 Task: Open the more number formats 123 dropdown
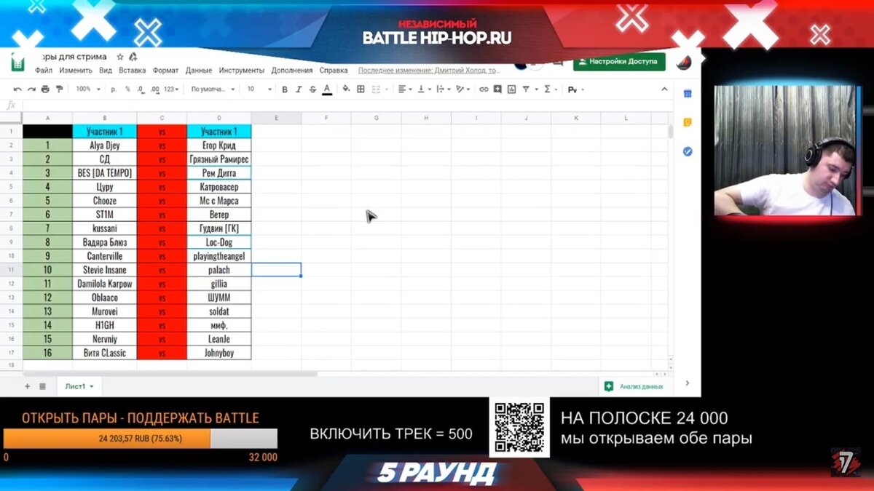pyautogui.click(x=171, y=89)
